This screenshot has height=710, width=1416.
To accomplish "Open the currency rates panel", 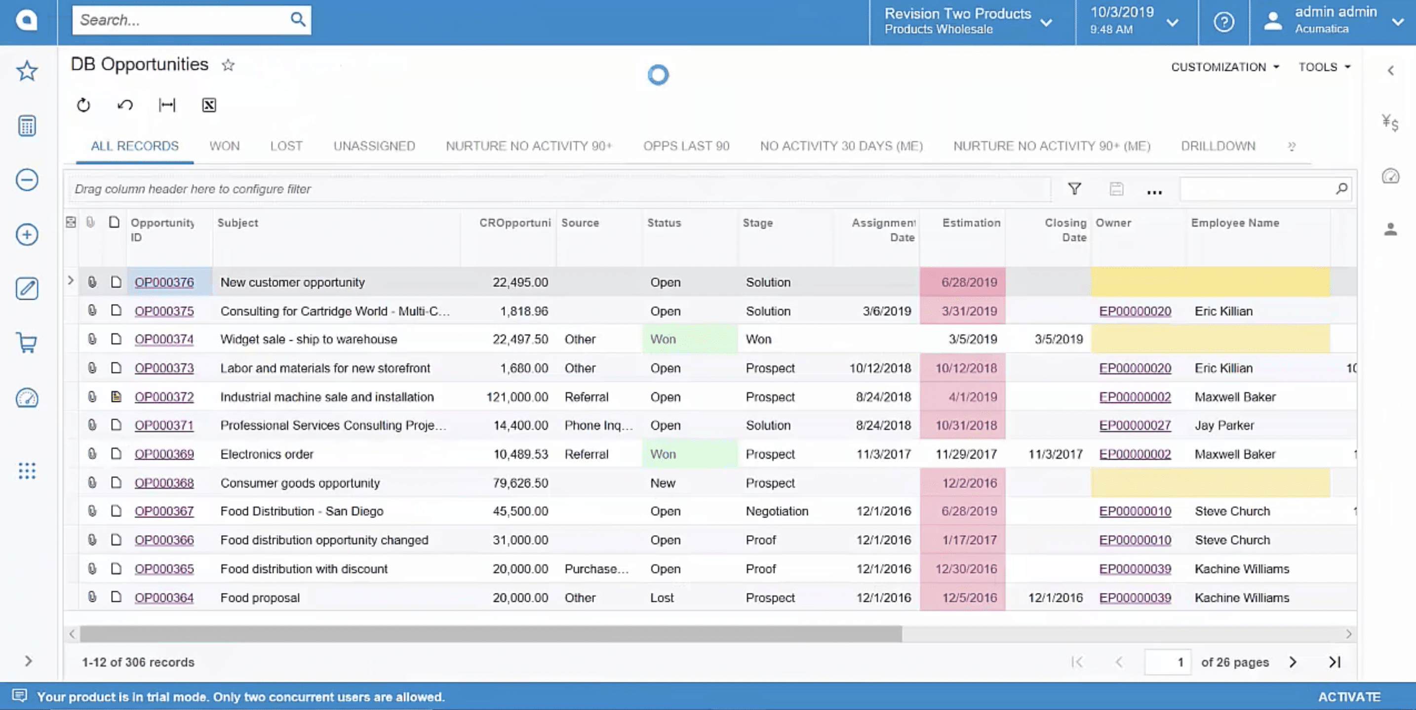I will (1390, 123).
